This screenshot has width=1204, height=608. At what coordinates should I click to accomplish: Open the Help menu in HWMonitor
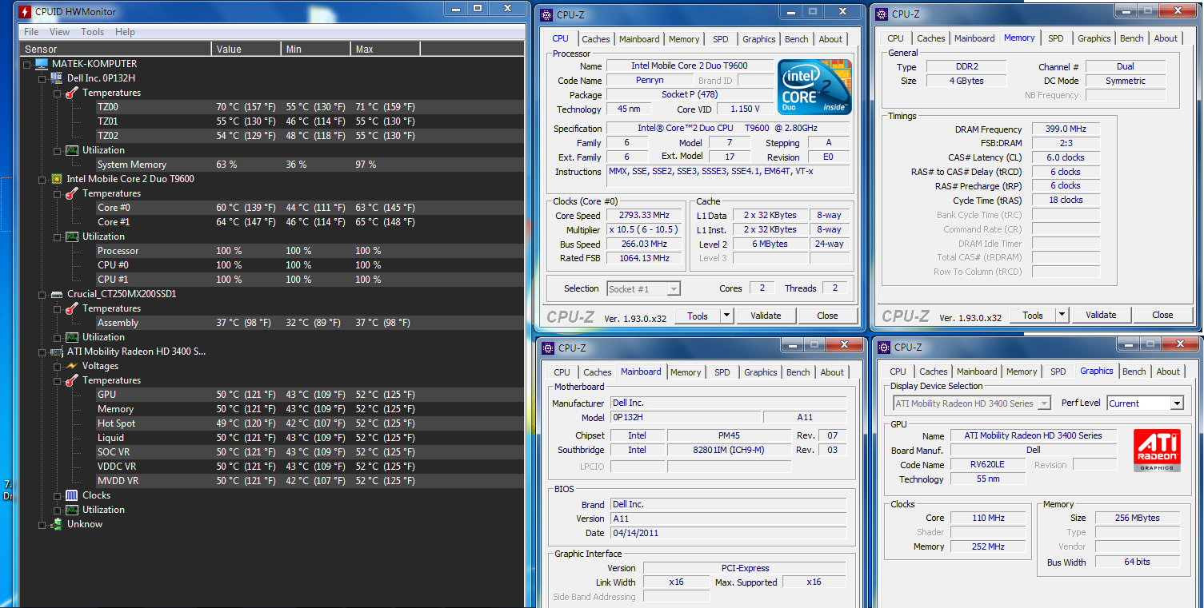125,32
